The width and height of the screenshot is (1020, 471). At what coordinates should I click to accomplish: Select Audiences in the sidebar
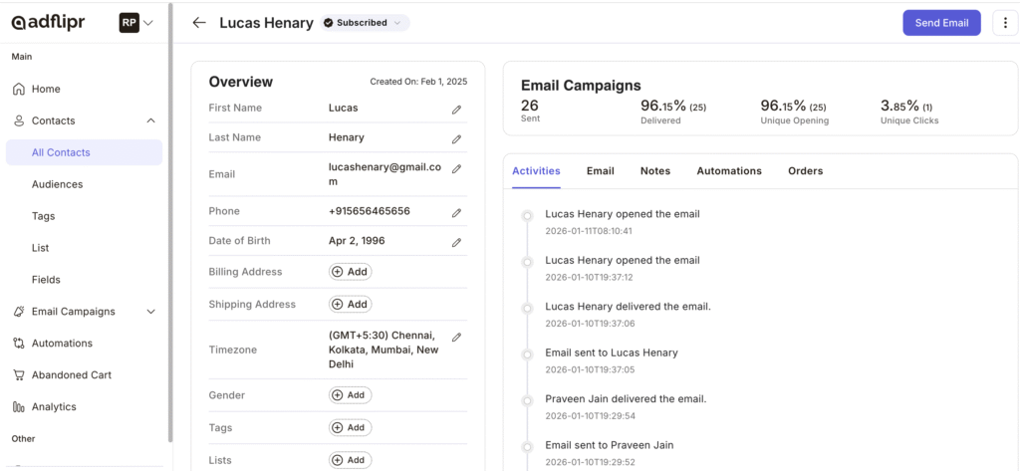57,184
